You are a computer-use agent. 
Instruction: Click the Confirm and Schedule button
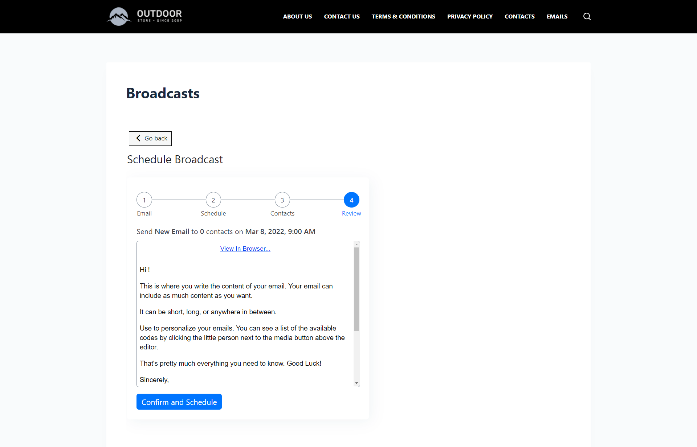pyautogui.click(x=179, y=402)
